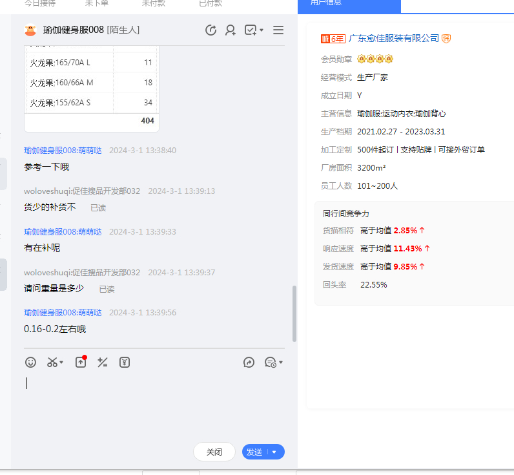Switch to the 用户信息 tab

click(349, 4)
